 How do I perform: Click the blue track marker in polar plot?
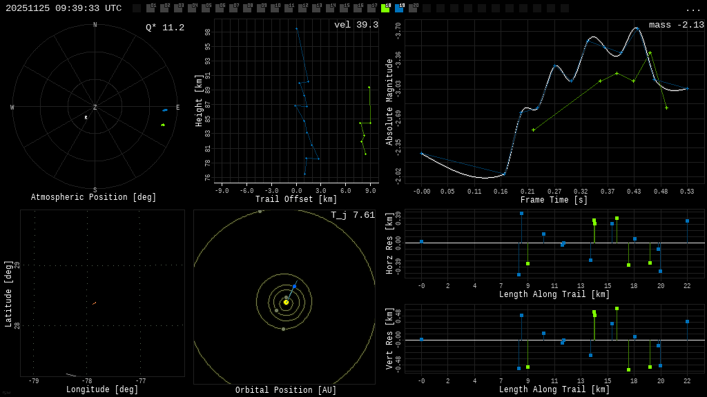point(165,110)
